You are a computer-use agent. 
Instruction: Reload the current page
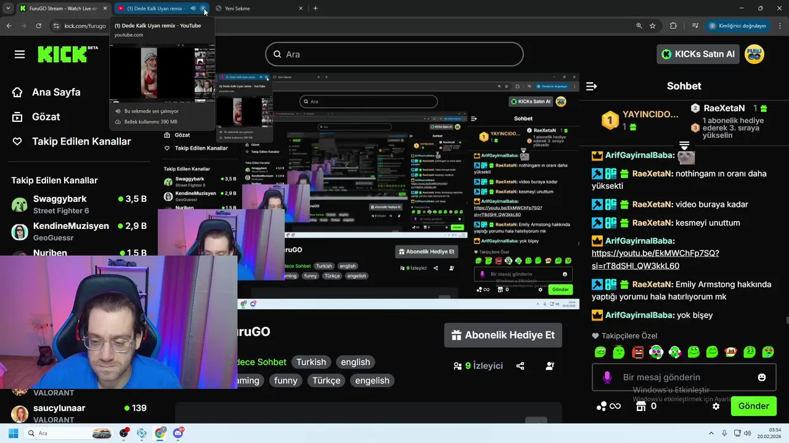(x=38, y=26)
